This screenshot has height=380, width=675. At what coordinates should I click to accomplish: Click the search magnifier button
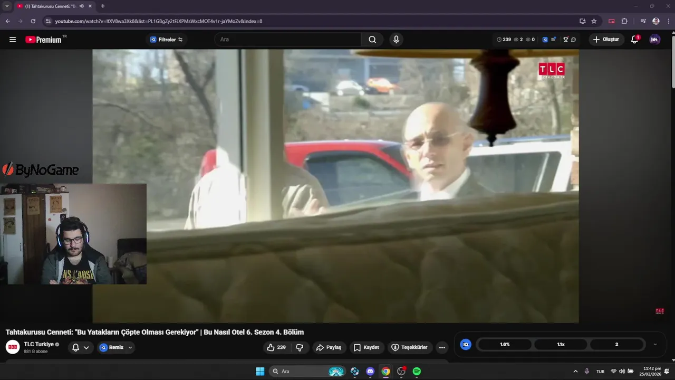coord(372,40)
